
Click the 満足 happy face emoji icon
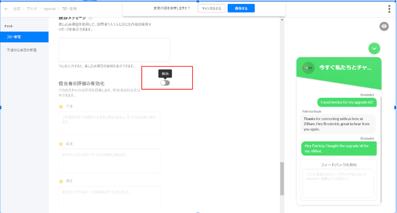pos(61,181)
